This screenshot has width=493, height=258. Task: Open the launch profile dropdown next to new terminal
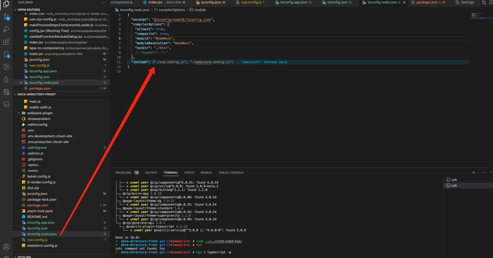(x=478, y=173)
